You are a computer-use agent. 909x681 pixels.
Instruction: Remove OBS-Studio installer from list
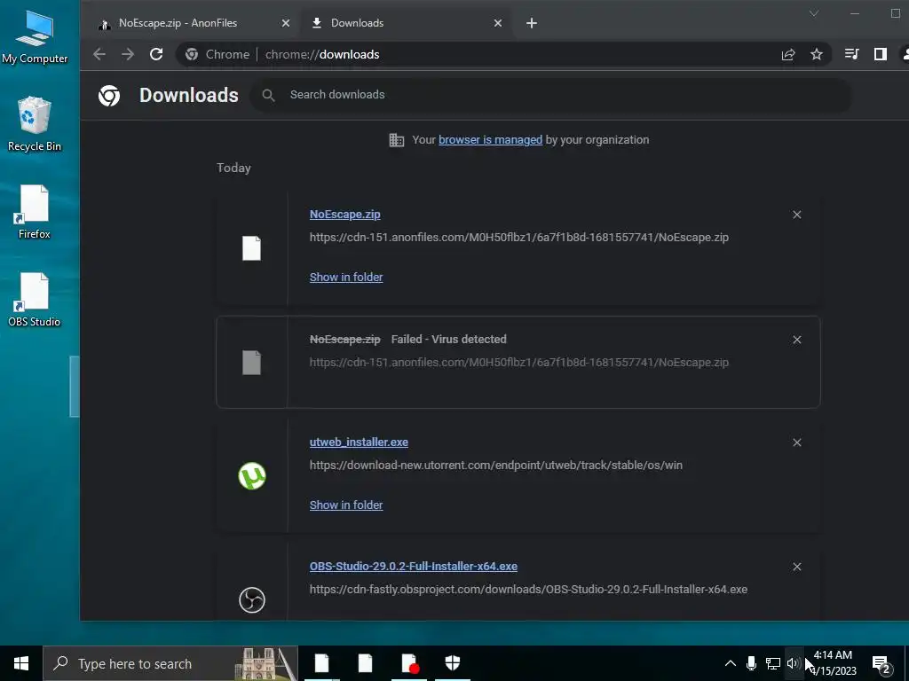point(796,567)
